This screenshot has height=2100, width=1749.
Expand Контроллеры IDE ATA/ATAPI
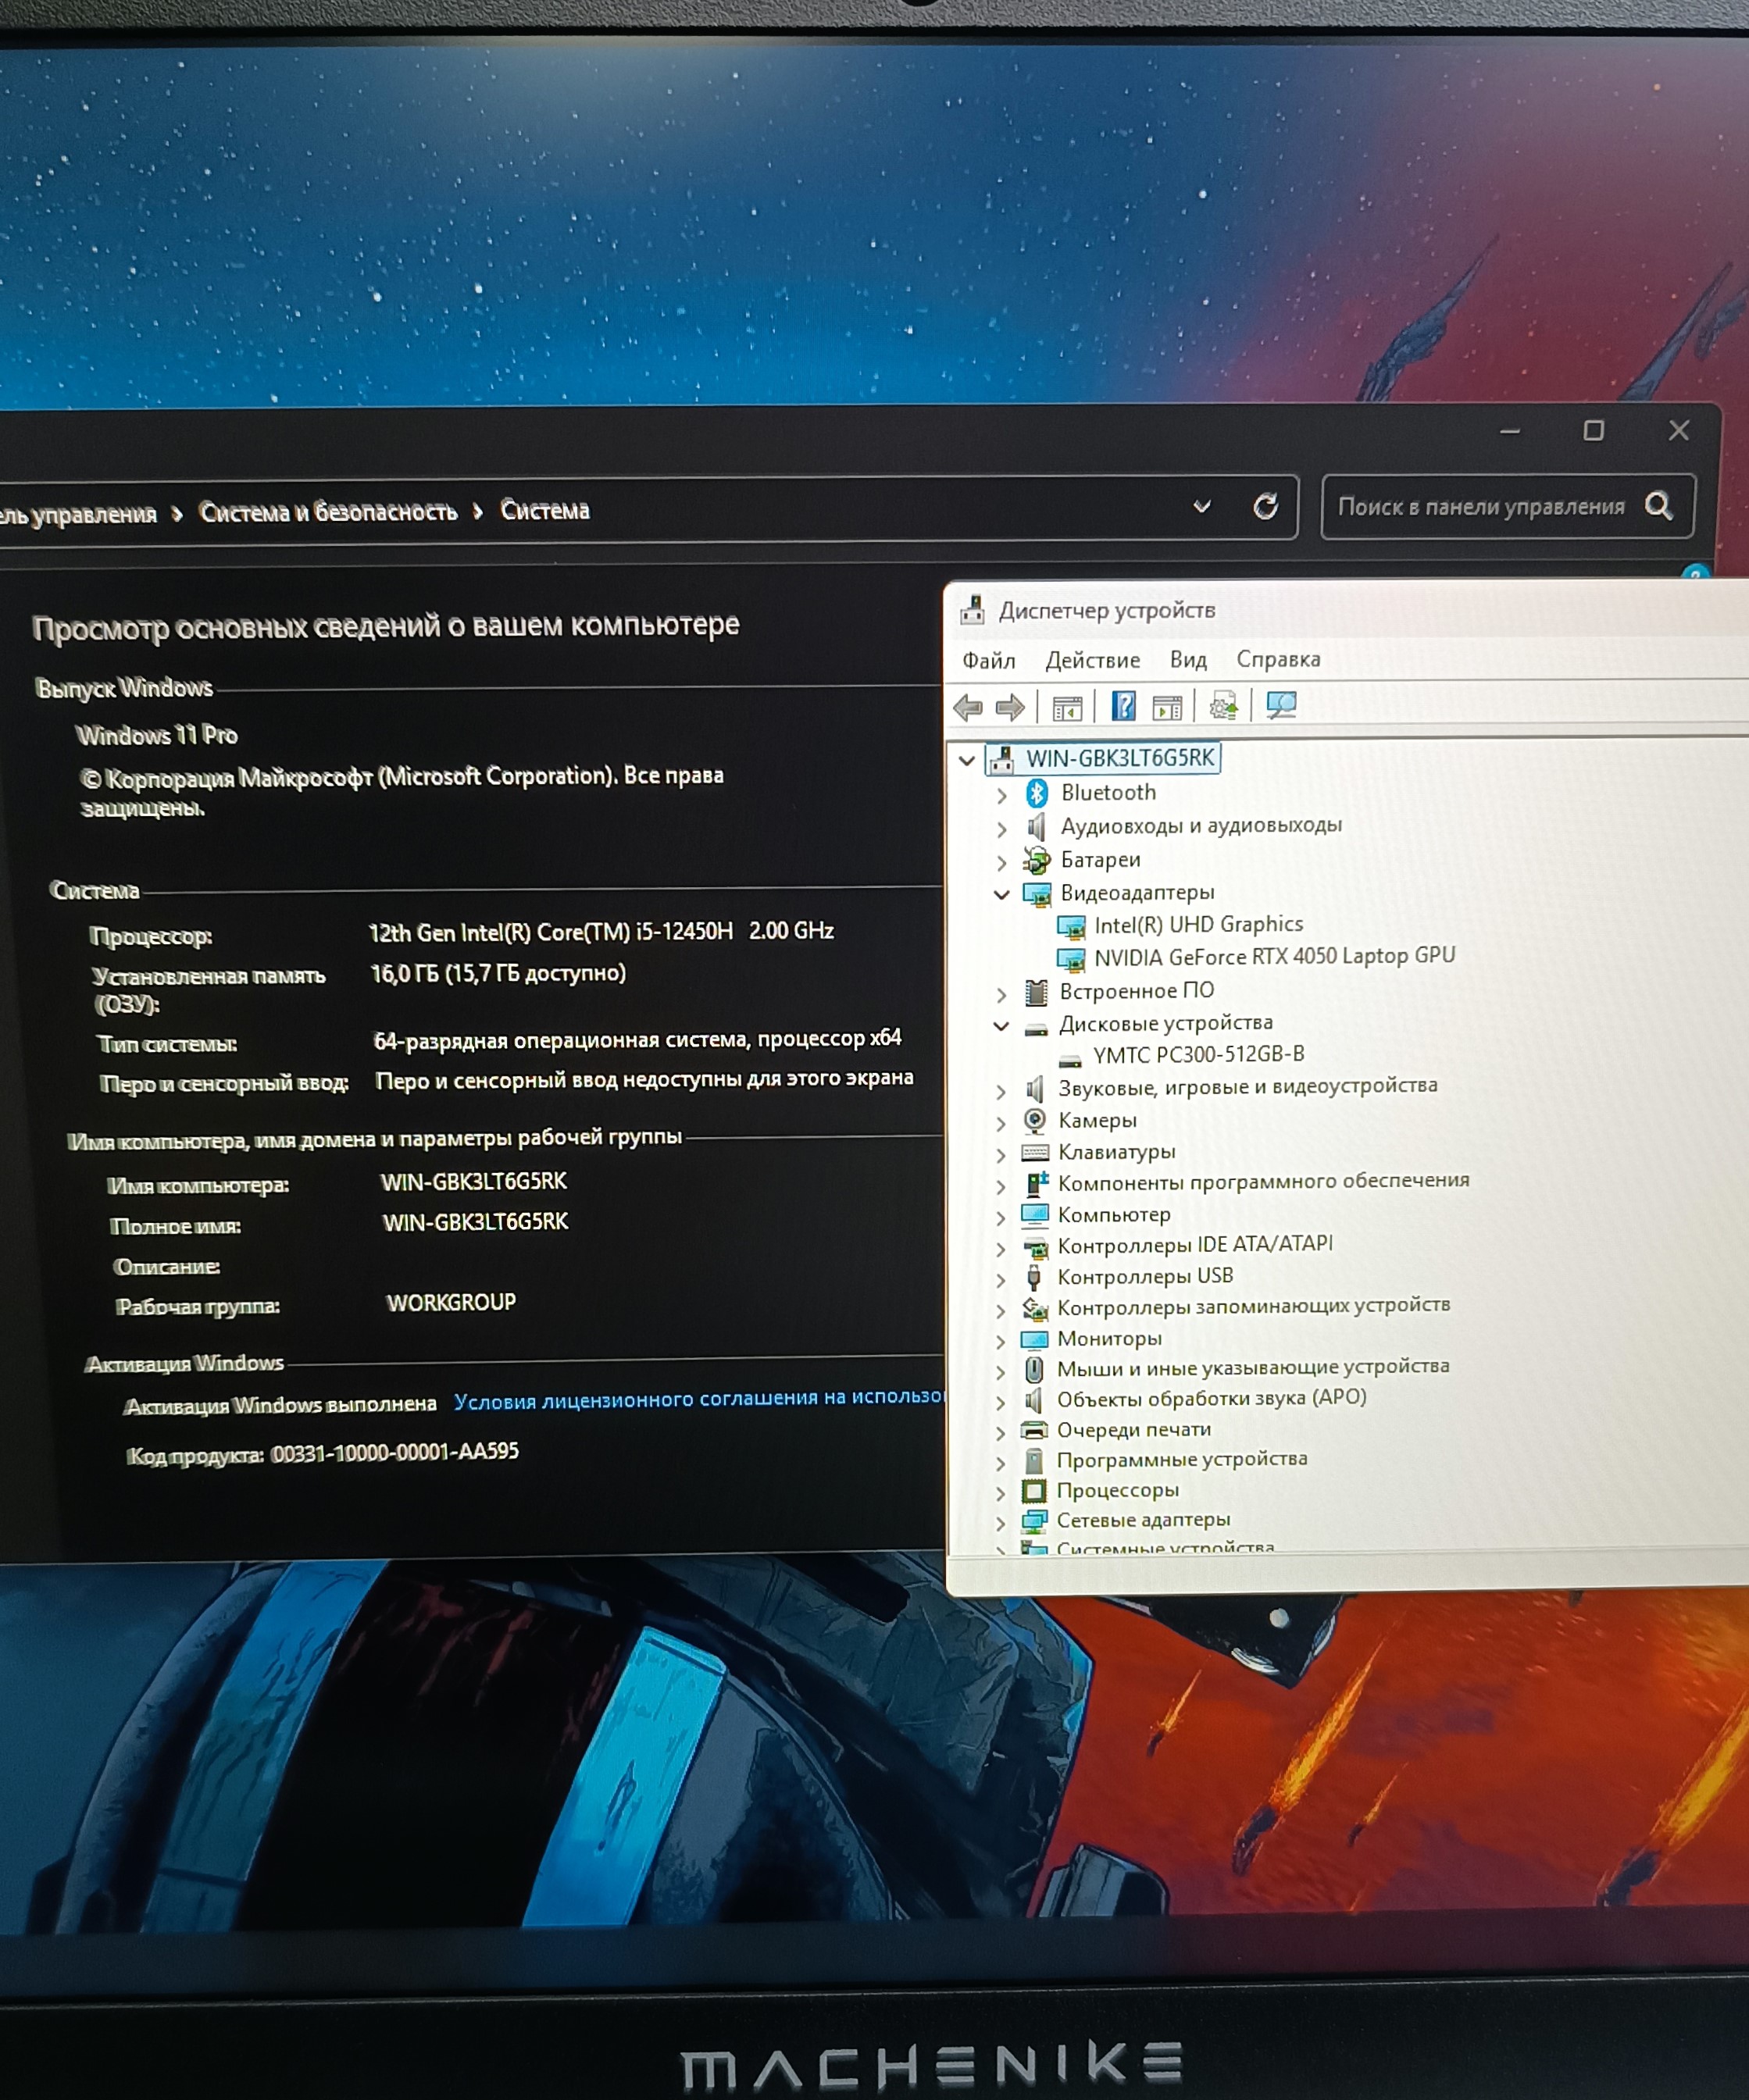click(x=1001, y=1248)
